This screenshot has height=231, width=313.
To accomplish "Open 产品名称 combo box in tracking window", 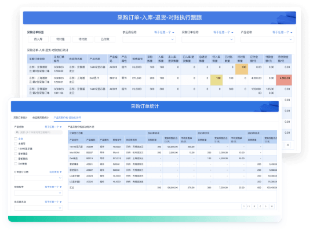I will (267, 39).
